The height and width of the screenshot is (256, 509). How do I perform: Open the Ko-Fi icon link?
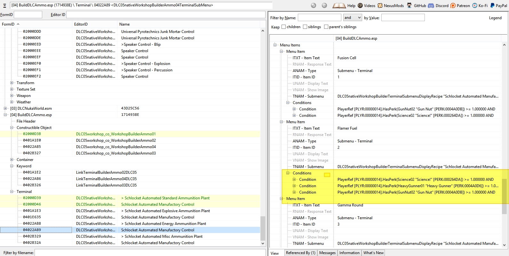475,5
